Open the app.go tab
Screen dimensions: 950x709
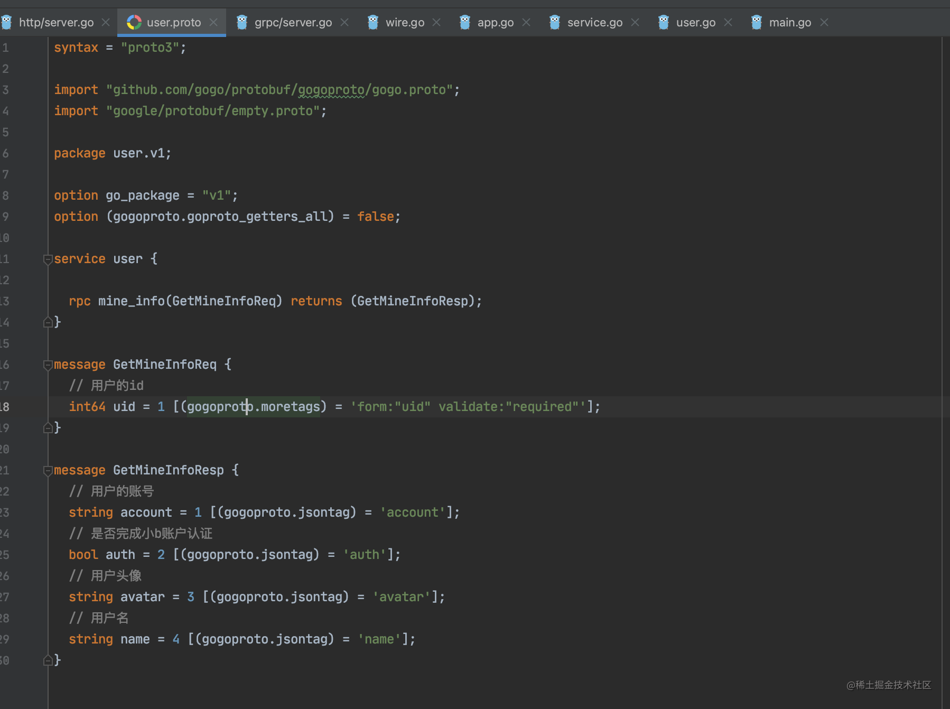tap(496, 22)
